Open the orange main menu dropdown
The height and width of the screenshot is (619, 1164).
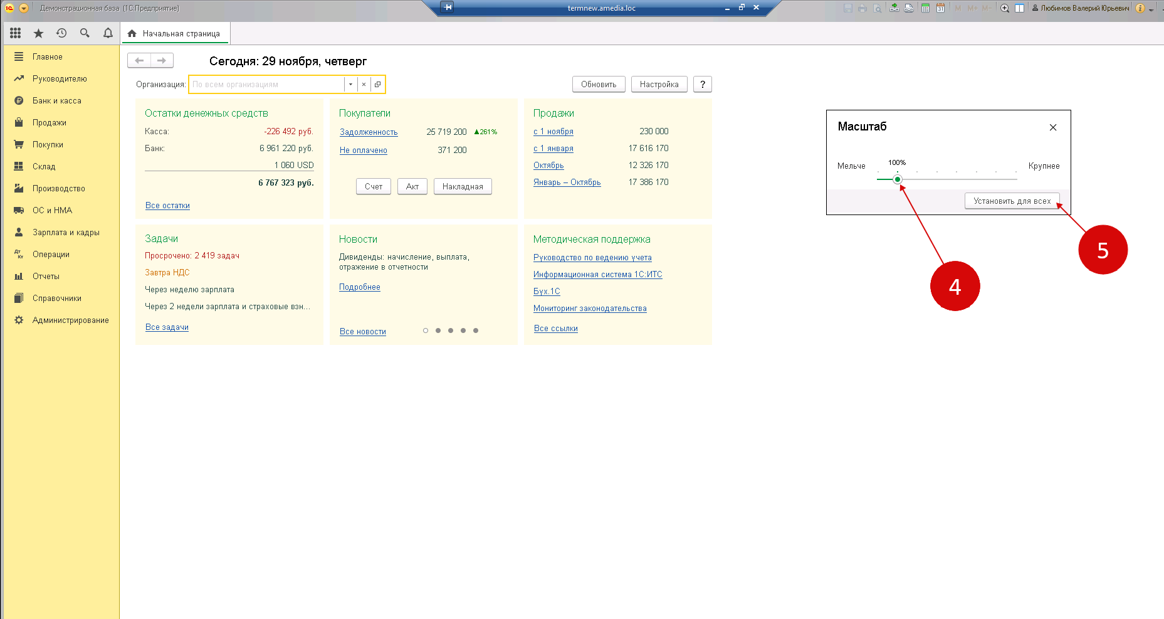click(24, 8)
